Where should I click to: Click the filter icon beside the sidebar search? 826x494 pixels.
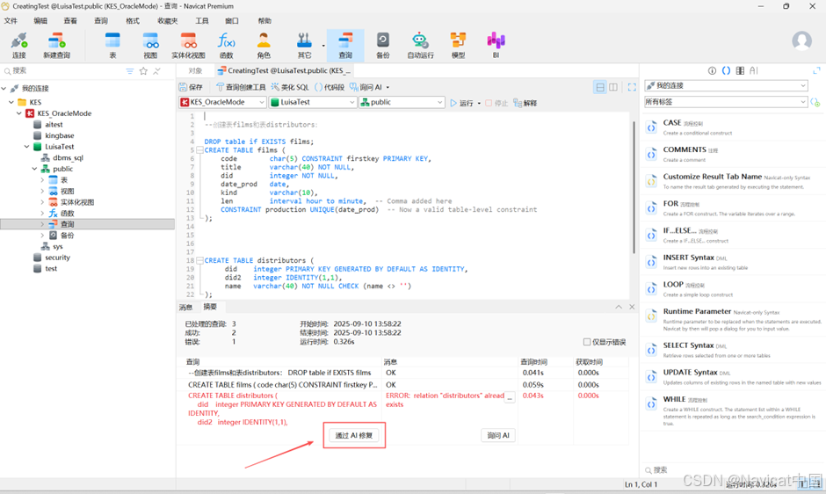coord(129,71)
